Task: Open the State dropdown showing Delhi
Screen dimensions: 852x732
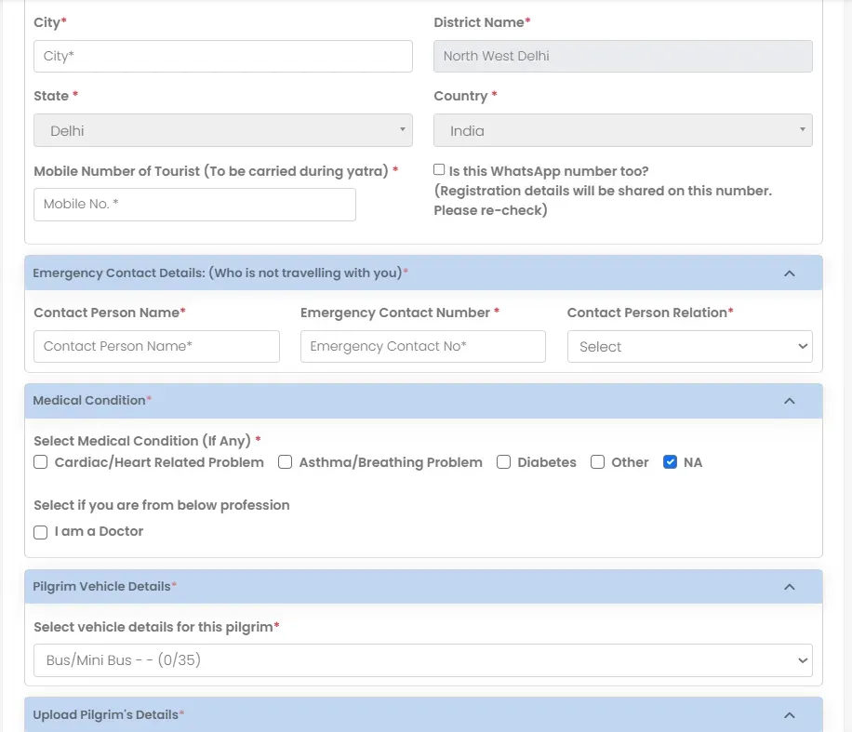Action: click(222, 131)
